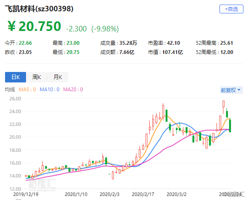Click the 52周最低 value 12.00
The image size is (248, 200).
pyautogui.click(x=227, y=52)
